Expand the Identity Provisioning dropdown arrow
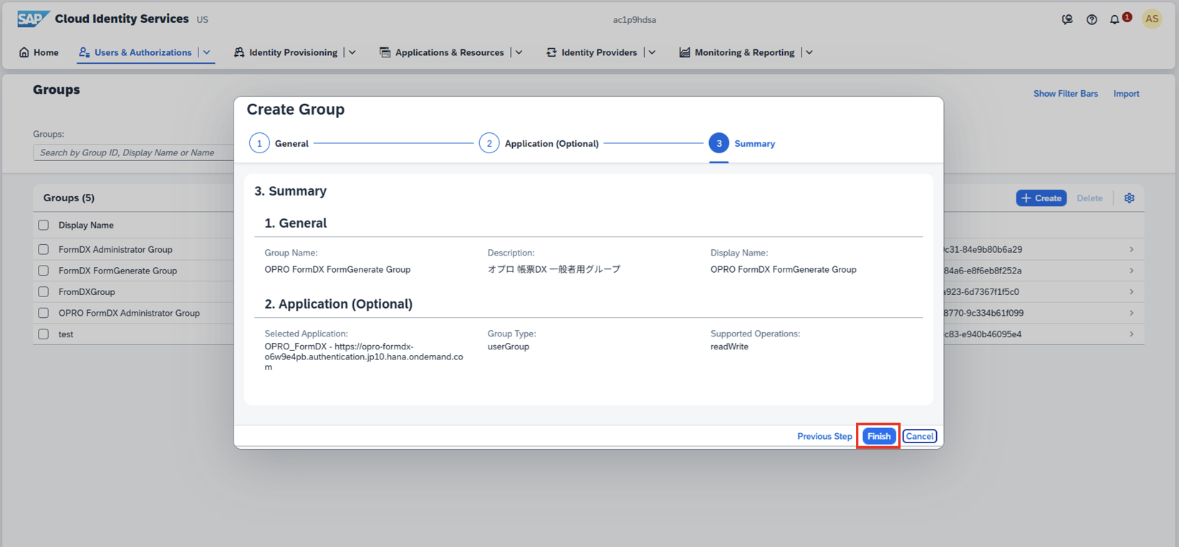1179x547 pixels. [352, 52]
